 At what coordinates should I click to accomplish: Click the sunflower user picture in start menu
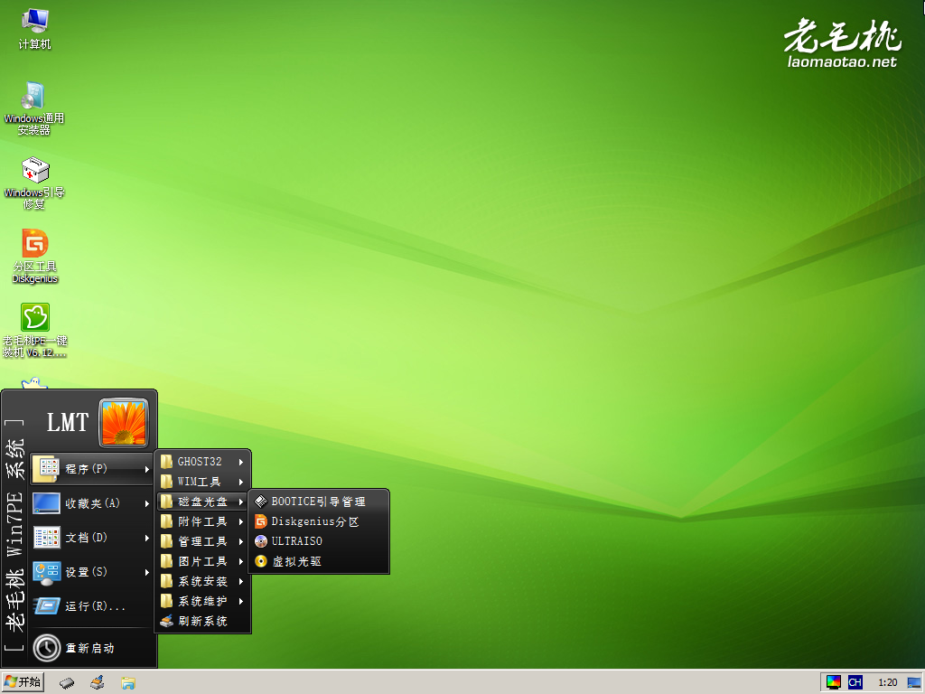pyautogui.click(x=124, y=423)
